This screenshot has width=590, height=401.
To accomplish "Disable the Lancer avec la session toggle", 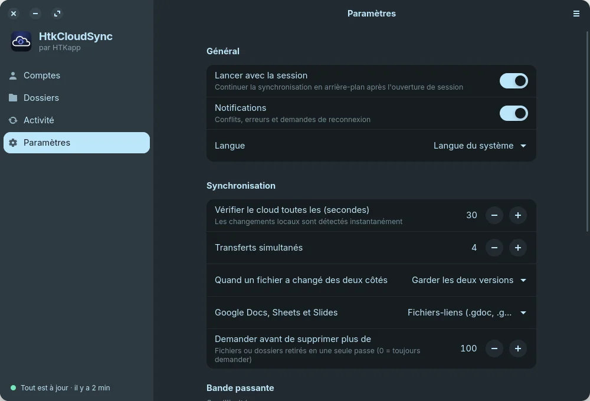I will click(x=514, y=81).
